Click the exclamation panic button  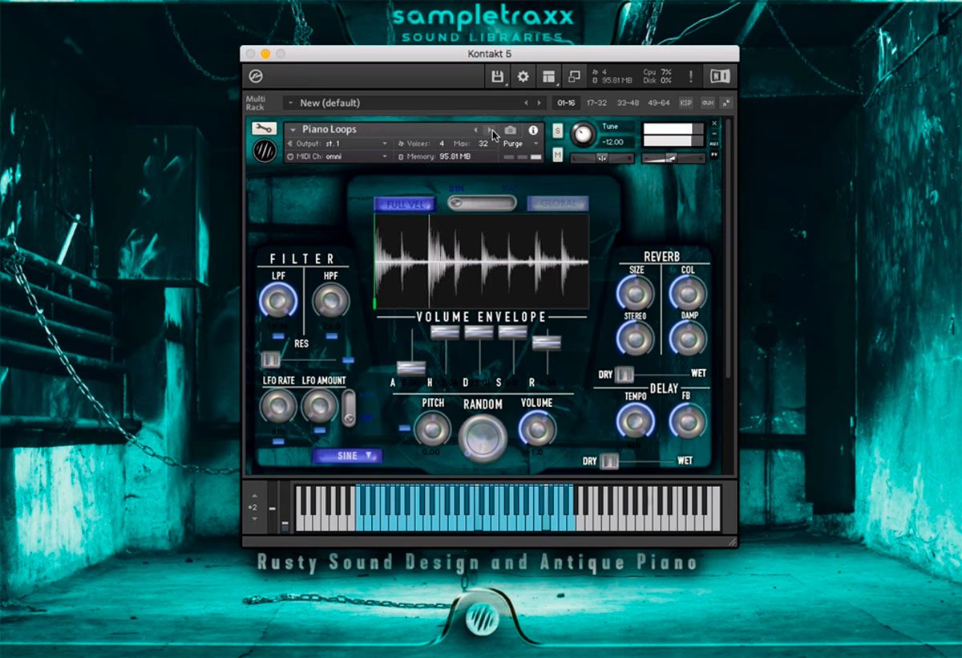690,77
